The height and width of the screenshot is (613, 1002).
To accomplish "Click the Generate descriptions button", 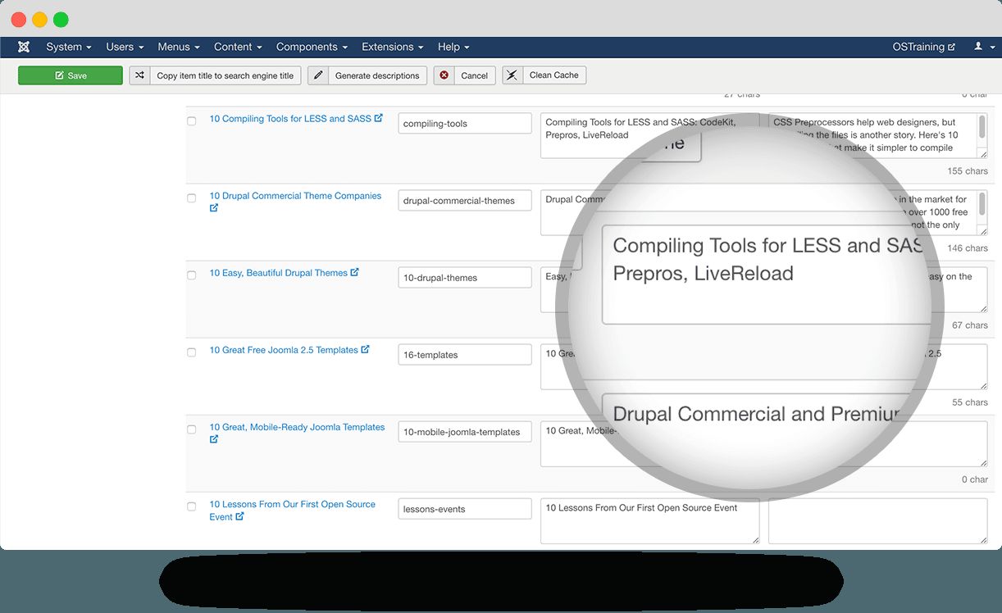I will pyautogui.click(x=367, y=75).
